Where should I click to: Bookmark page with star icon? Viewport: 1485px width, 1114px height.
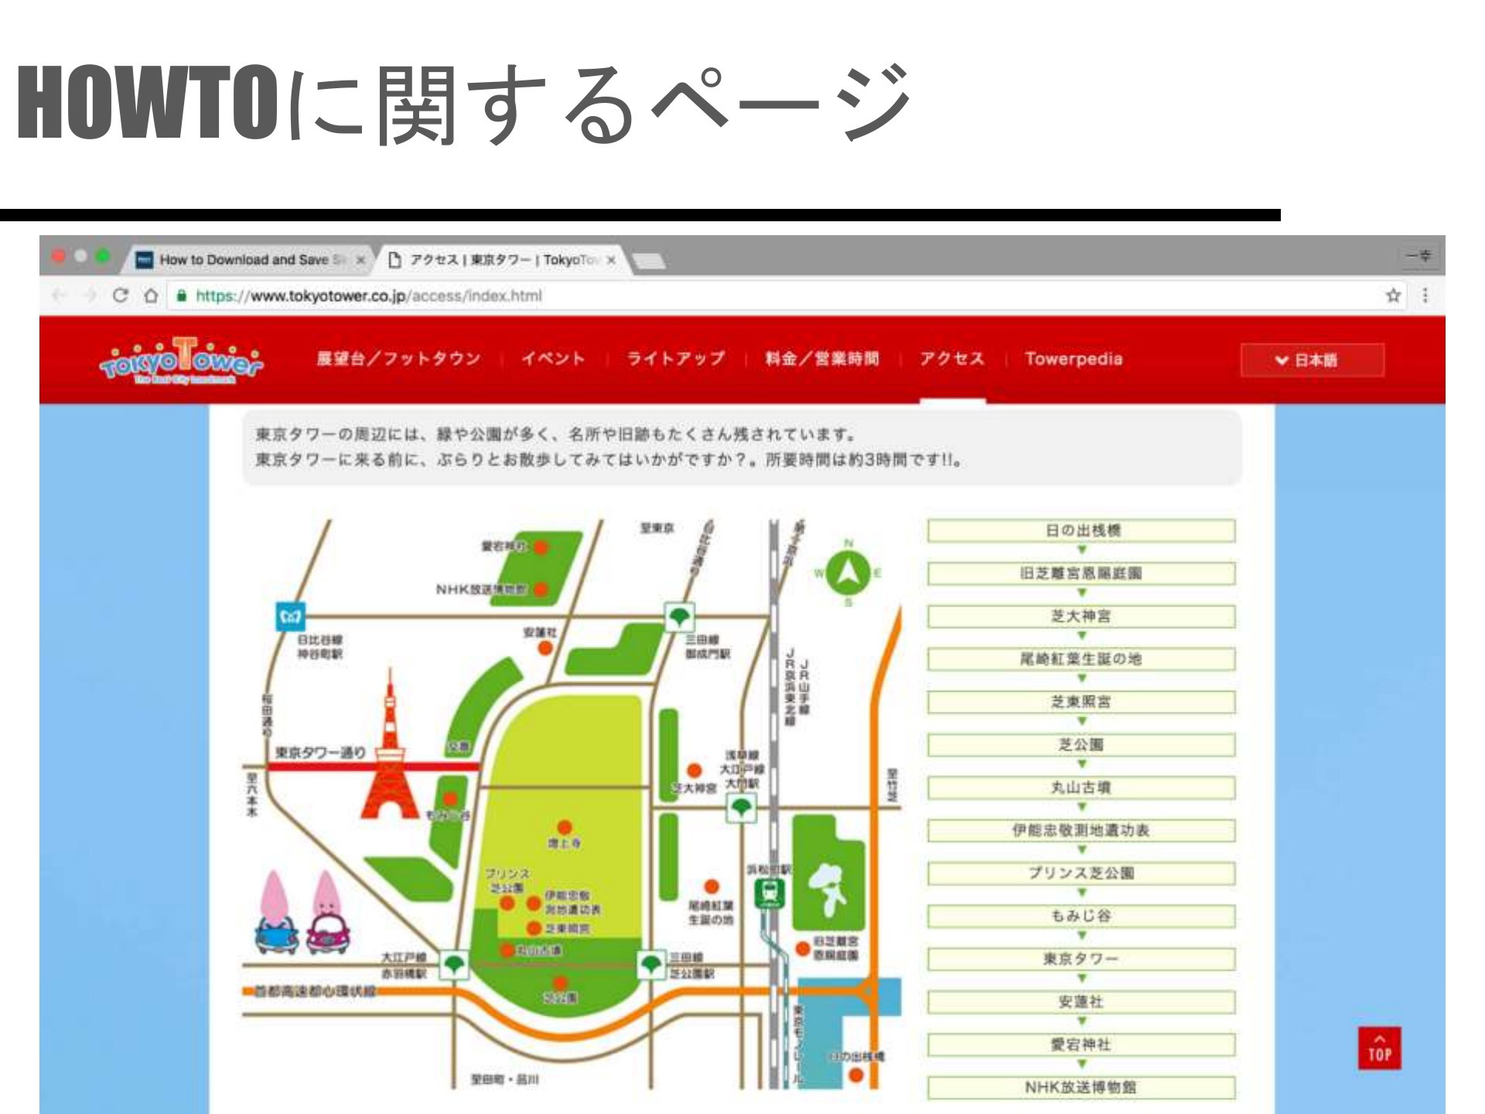[1393, 296]
